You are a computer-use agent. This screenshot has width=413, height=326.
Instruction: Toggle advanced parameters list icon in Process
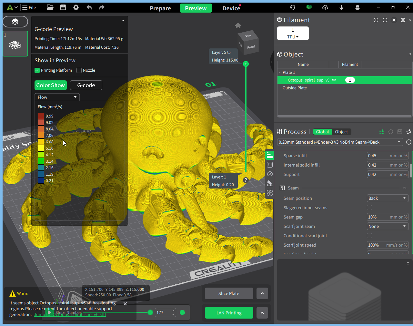tap(382, 132)
